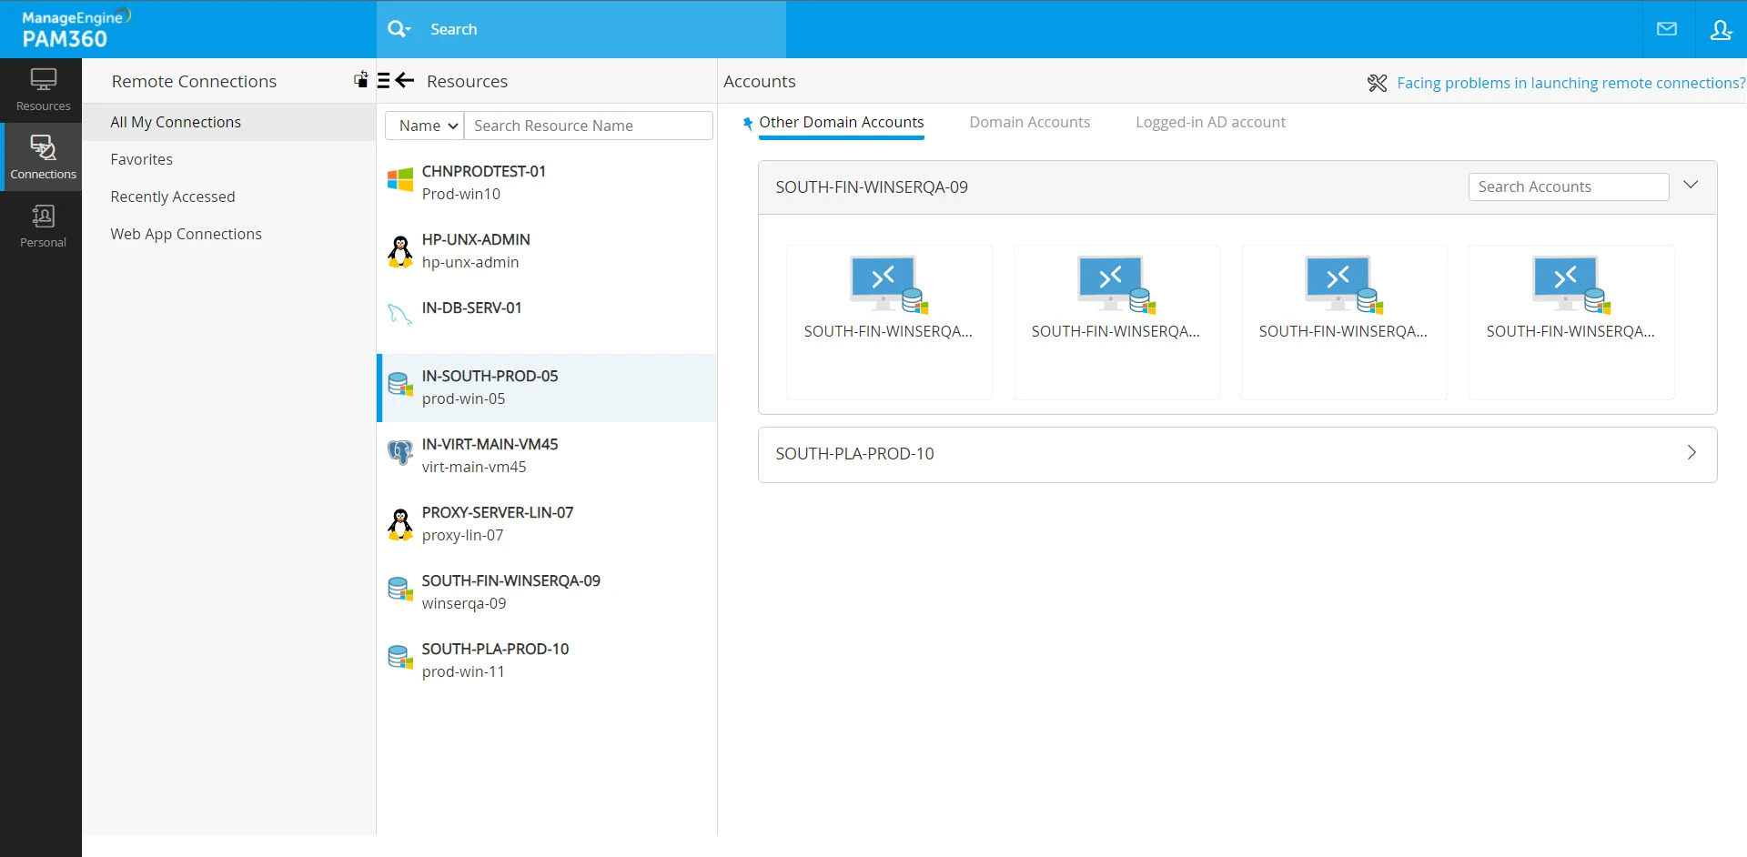
Task: Click the troubleshooting tools icon
Action: click(1377, 83)
